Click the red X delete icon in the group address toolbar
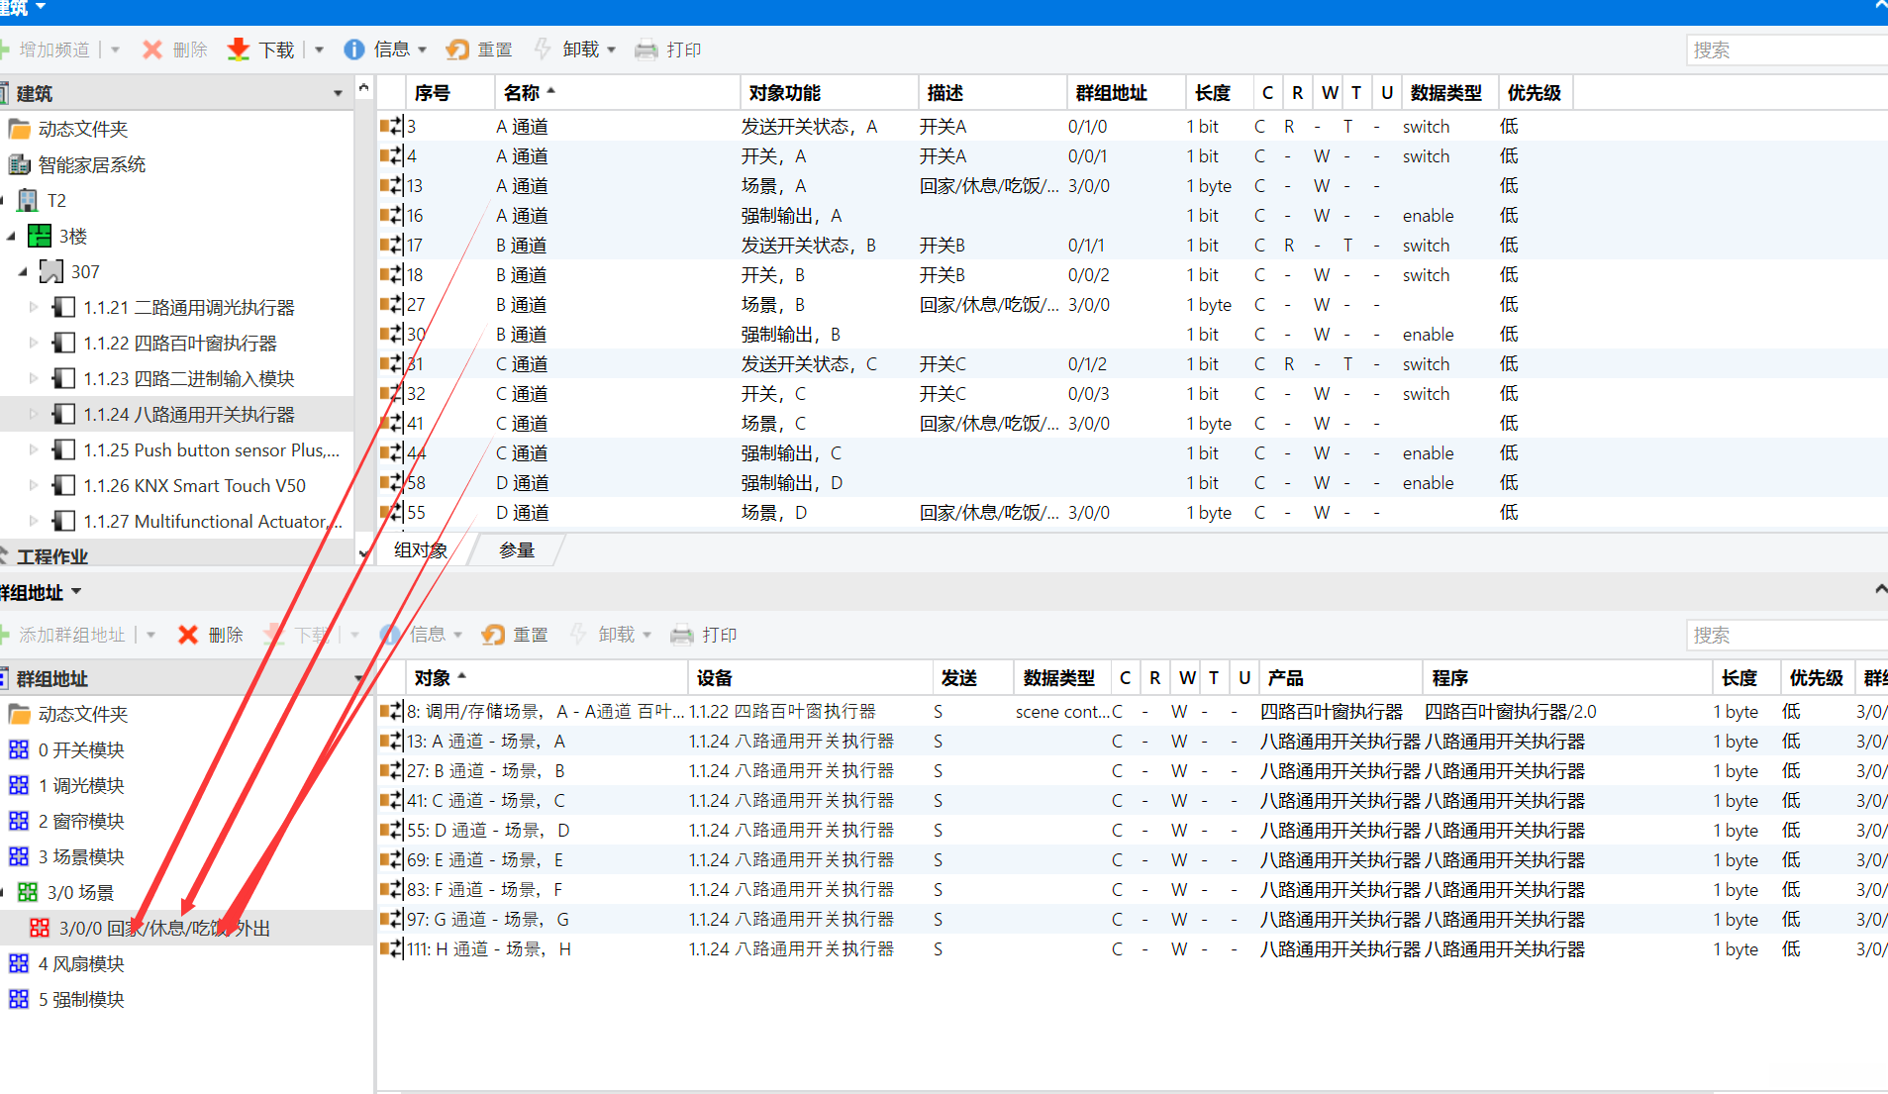 click(x=188, y=635)
